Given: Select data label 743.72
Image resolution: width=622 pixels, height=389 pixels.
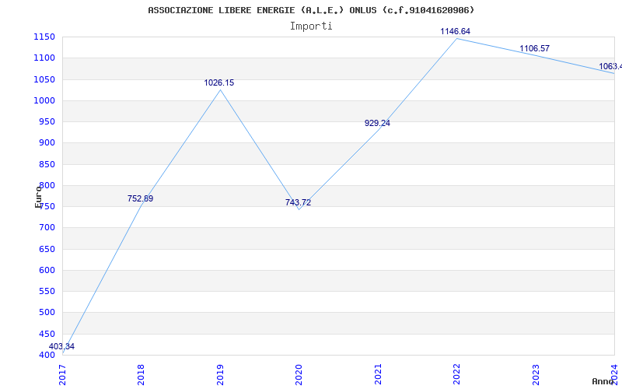Looking at the screenshot, I should (298, 202).
